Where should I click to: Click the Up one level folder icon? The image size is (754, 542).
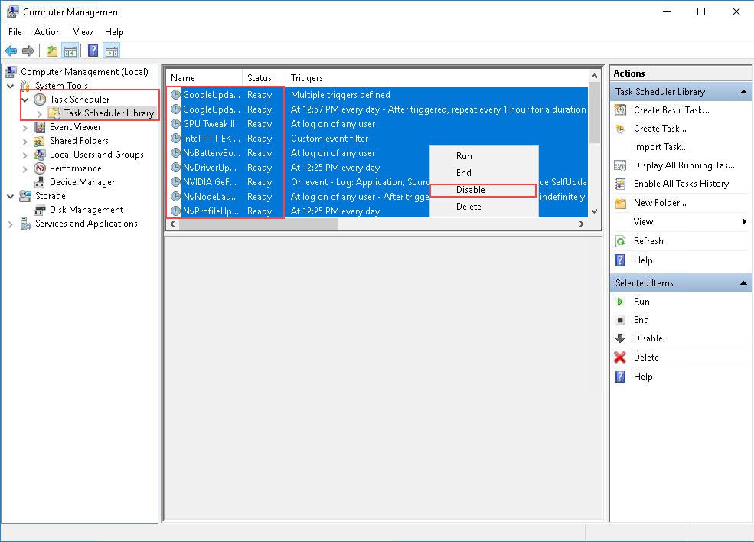point(52,51)
